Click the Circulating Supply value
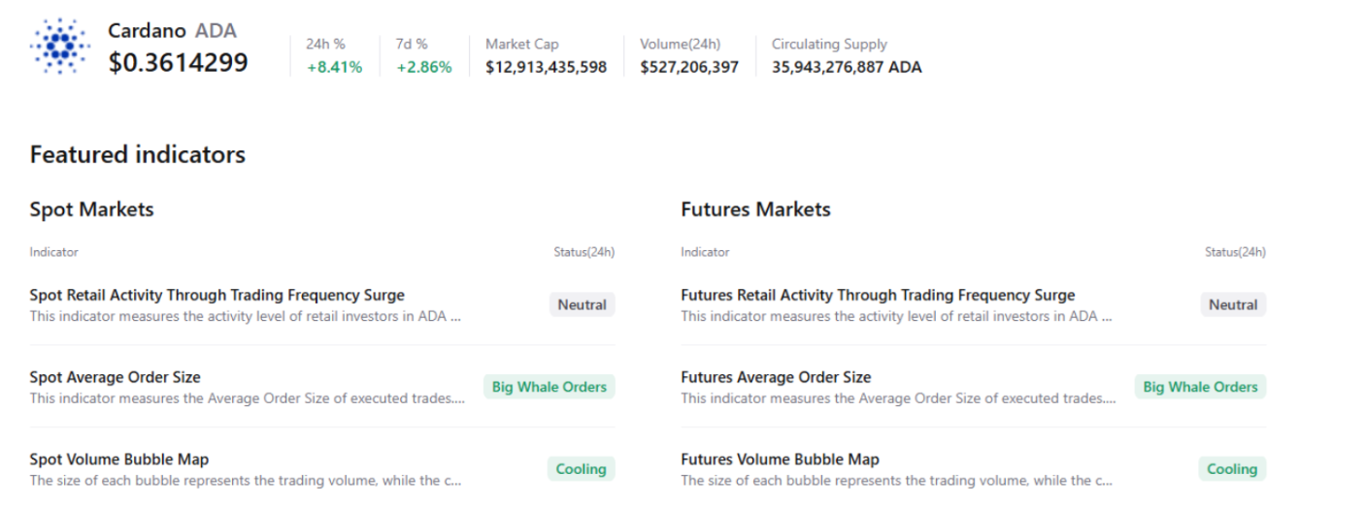The image size is (1365, 507). click(847, 67)
